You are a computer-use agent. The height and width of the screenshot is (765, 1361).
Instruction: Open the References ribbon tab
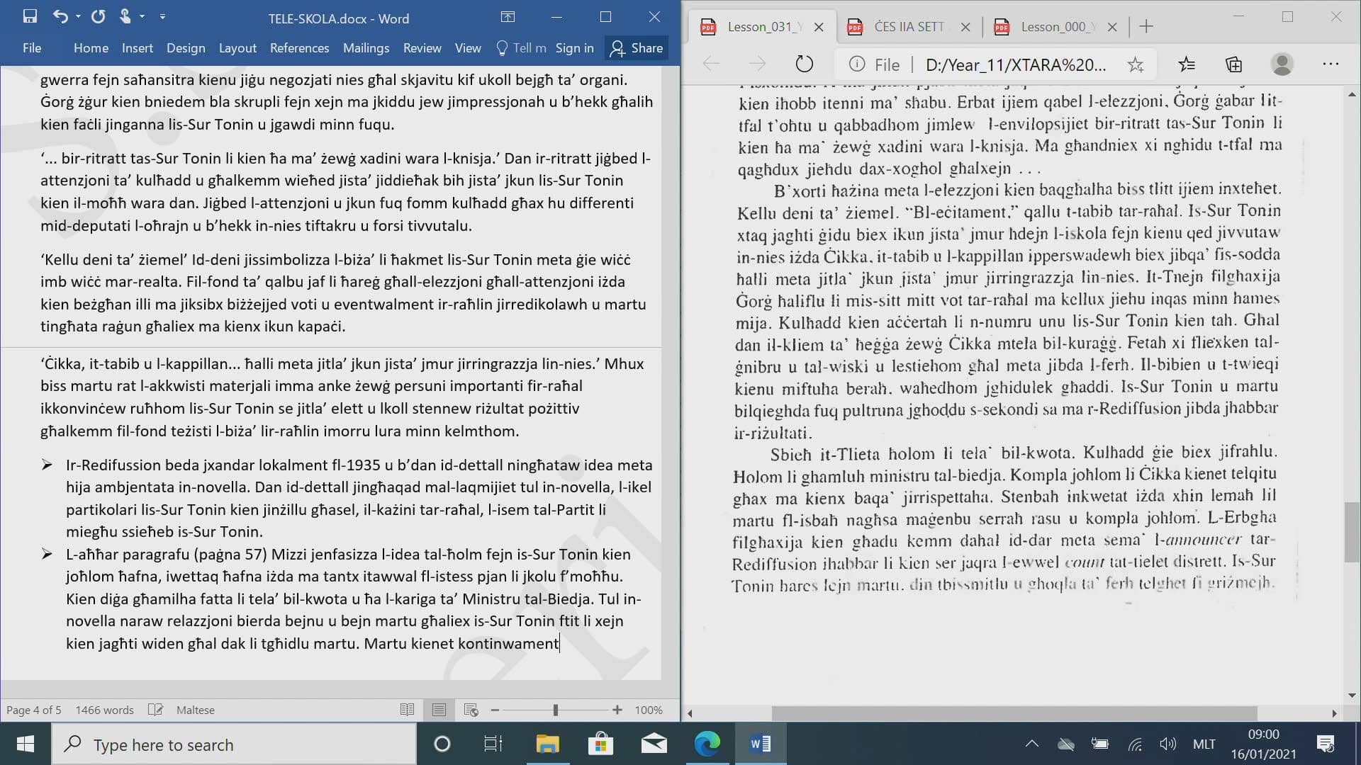(x=299, y=48)
